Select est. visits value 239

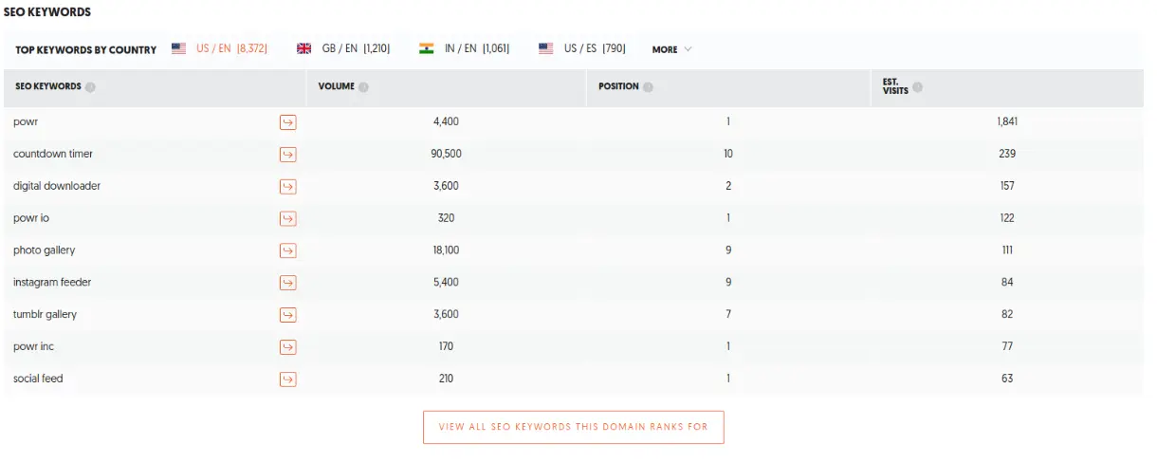pos(1007,154)
